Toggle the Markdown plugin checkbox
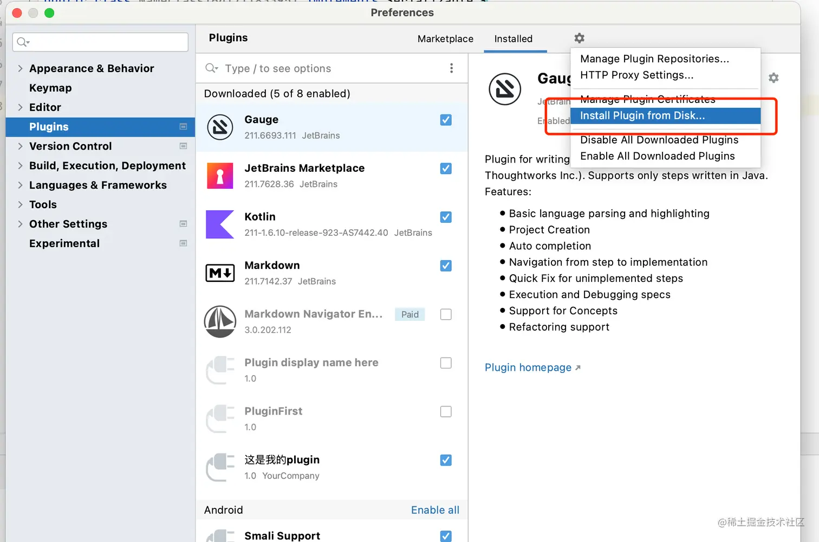819x542 pixels. tap(446, 266)
